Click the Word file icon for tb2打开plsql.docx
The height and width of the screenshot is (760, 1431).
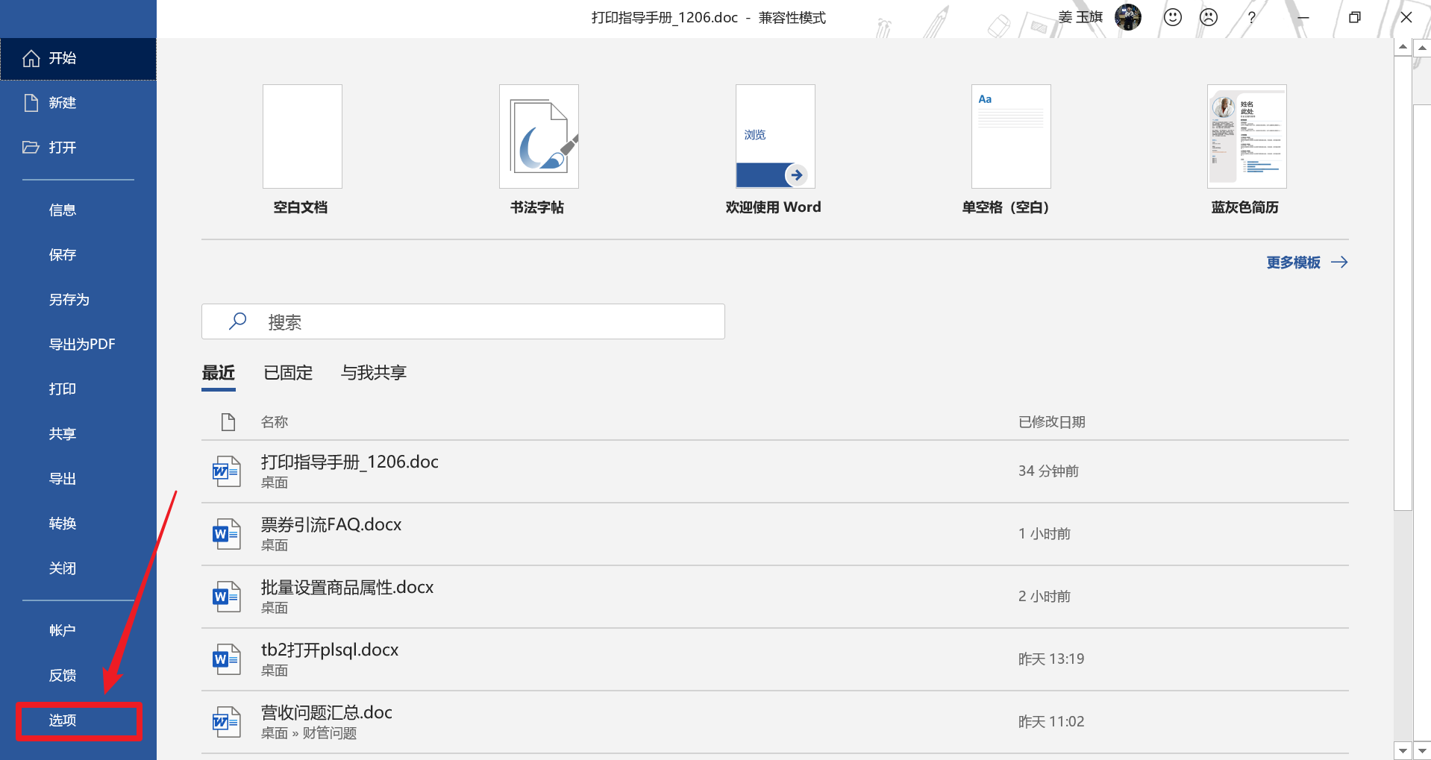click(226, 659)
